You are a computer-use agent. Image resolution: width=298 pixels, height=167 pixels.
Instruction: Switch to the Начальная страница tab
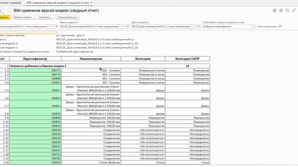click(x=11, y=3)
